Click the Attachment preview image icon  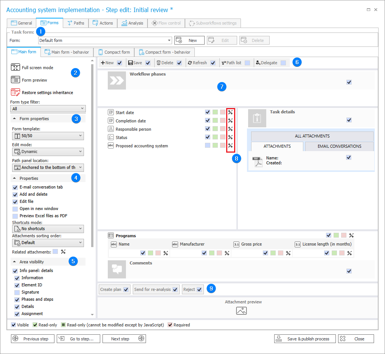pyautogui.click(x=241, y=311)
